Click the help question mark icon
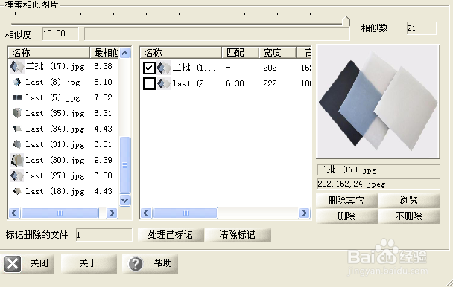Screen dimensions: 453x287 point(135,264)
